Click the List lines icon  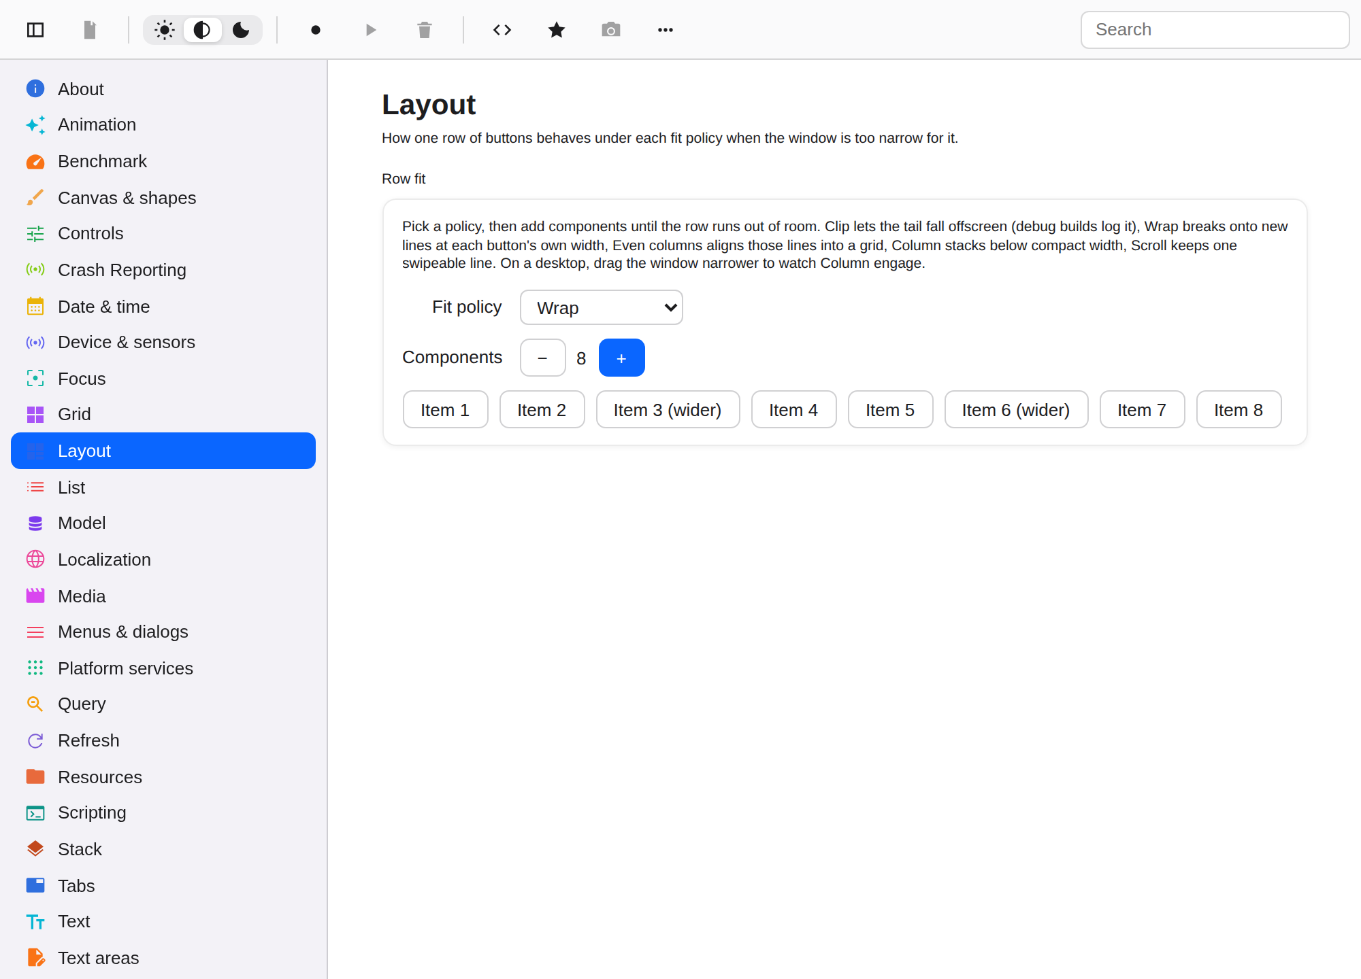tap(35, 487)
